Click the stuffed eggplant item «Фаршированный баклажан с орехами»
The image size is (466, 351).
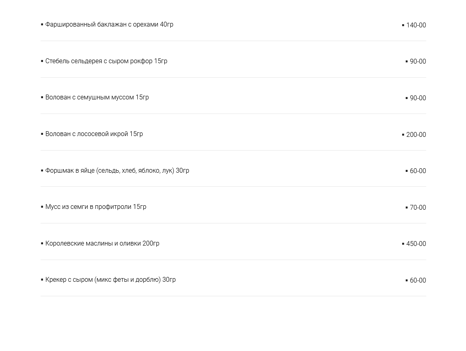[109, 25]
